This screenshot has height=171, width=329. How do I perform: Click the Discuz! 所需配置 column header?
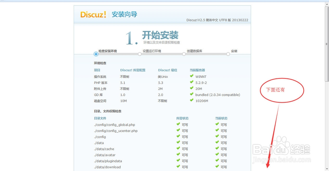coord(133,70)
